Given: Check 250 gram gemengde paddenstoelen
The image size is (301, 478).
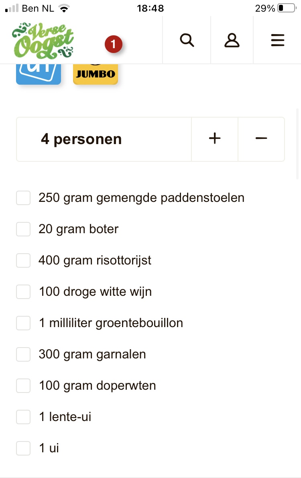Looking at the screenshot, I should [x=23, y=198].
